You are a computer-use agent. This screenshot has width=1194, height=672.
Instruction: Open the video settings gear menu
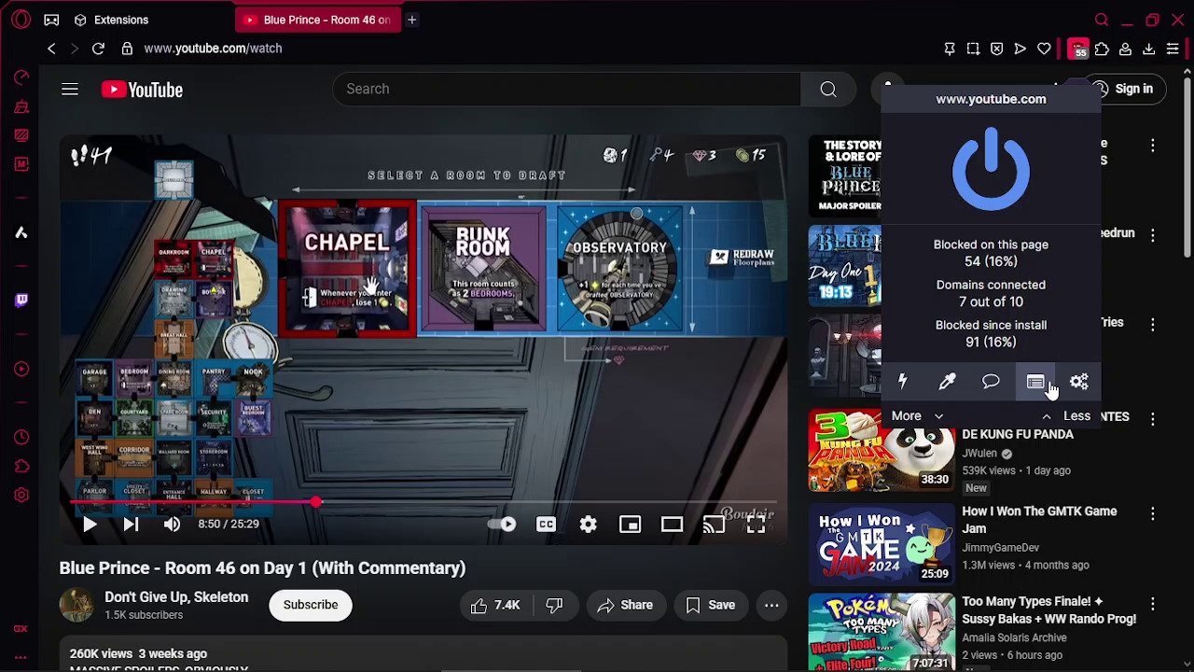coord(588,525)
